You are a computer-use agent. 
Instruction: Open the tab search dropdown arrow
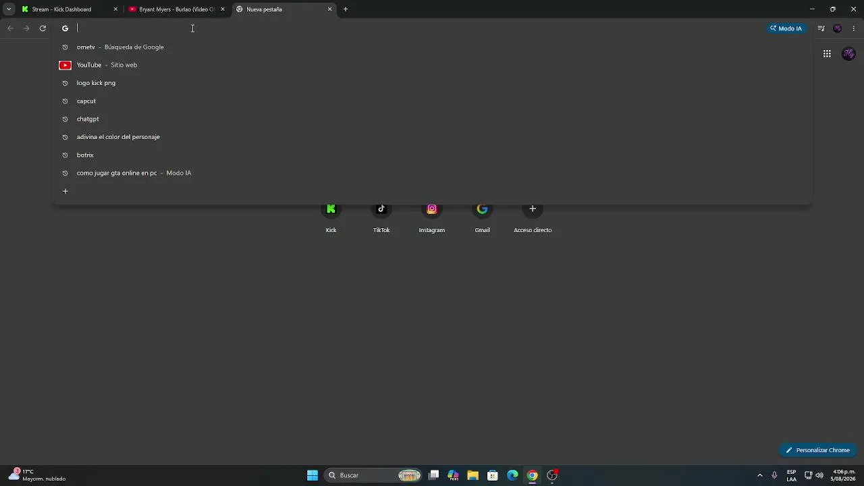(9, 9)
